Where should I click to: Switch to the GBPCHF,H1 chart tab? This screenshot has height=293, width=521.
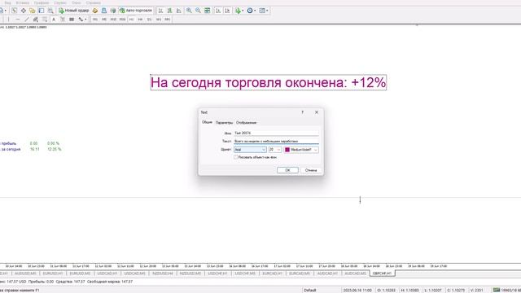pos(382,273)
